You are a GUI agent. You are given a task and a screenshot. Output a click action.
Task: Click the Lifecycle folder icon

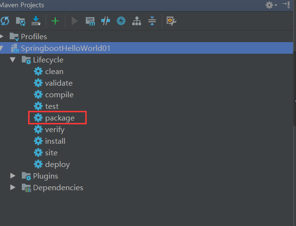(26, 60)
